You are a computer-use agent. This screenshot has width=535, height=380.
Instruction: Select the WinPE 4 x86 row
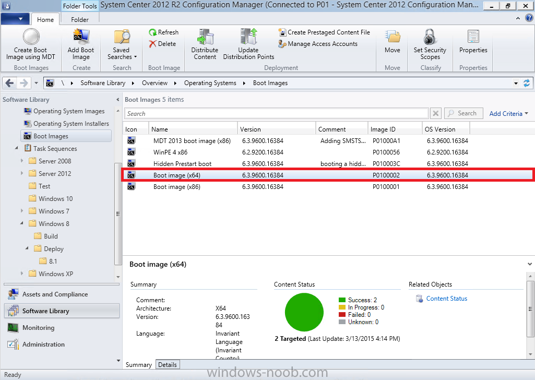[x=328, y=152]
